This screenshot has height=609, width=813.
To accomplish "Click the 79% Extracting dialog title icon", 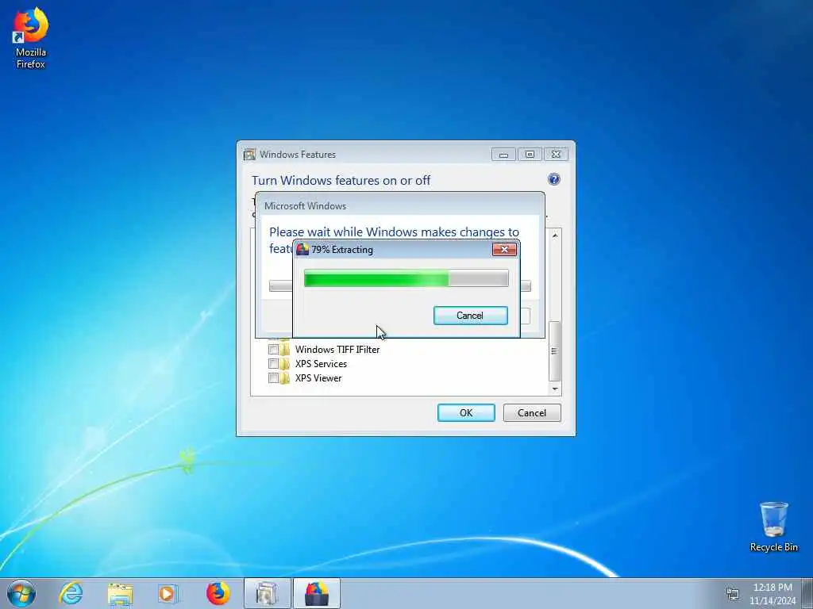I will (302, 249).
